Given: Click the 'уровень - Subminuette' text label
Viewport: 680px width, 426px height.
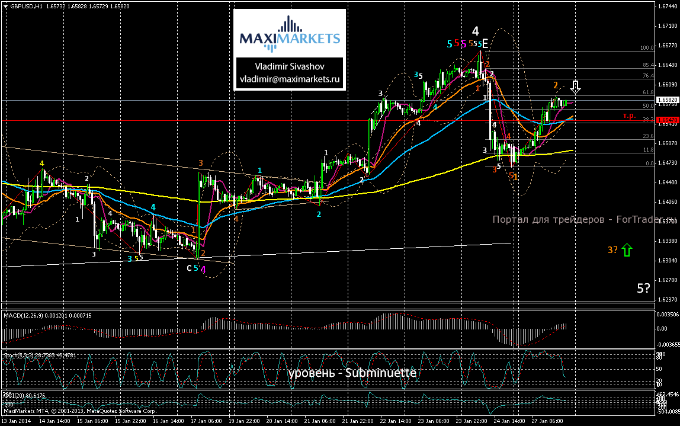Looking at the screenshot, I should point(353,373).
